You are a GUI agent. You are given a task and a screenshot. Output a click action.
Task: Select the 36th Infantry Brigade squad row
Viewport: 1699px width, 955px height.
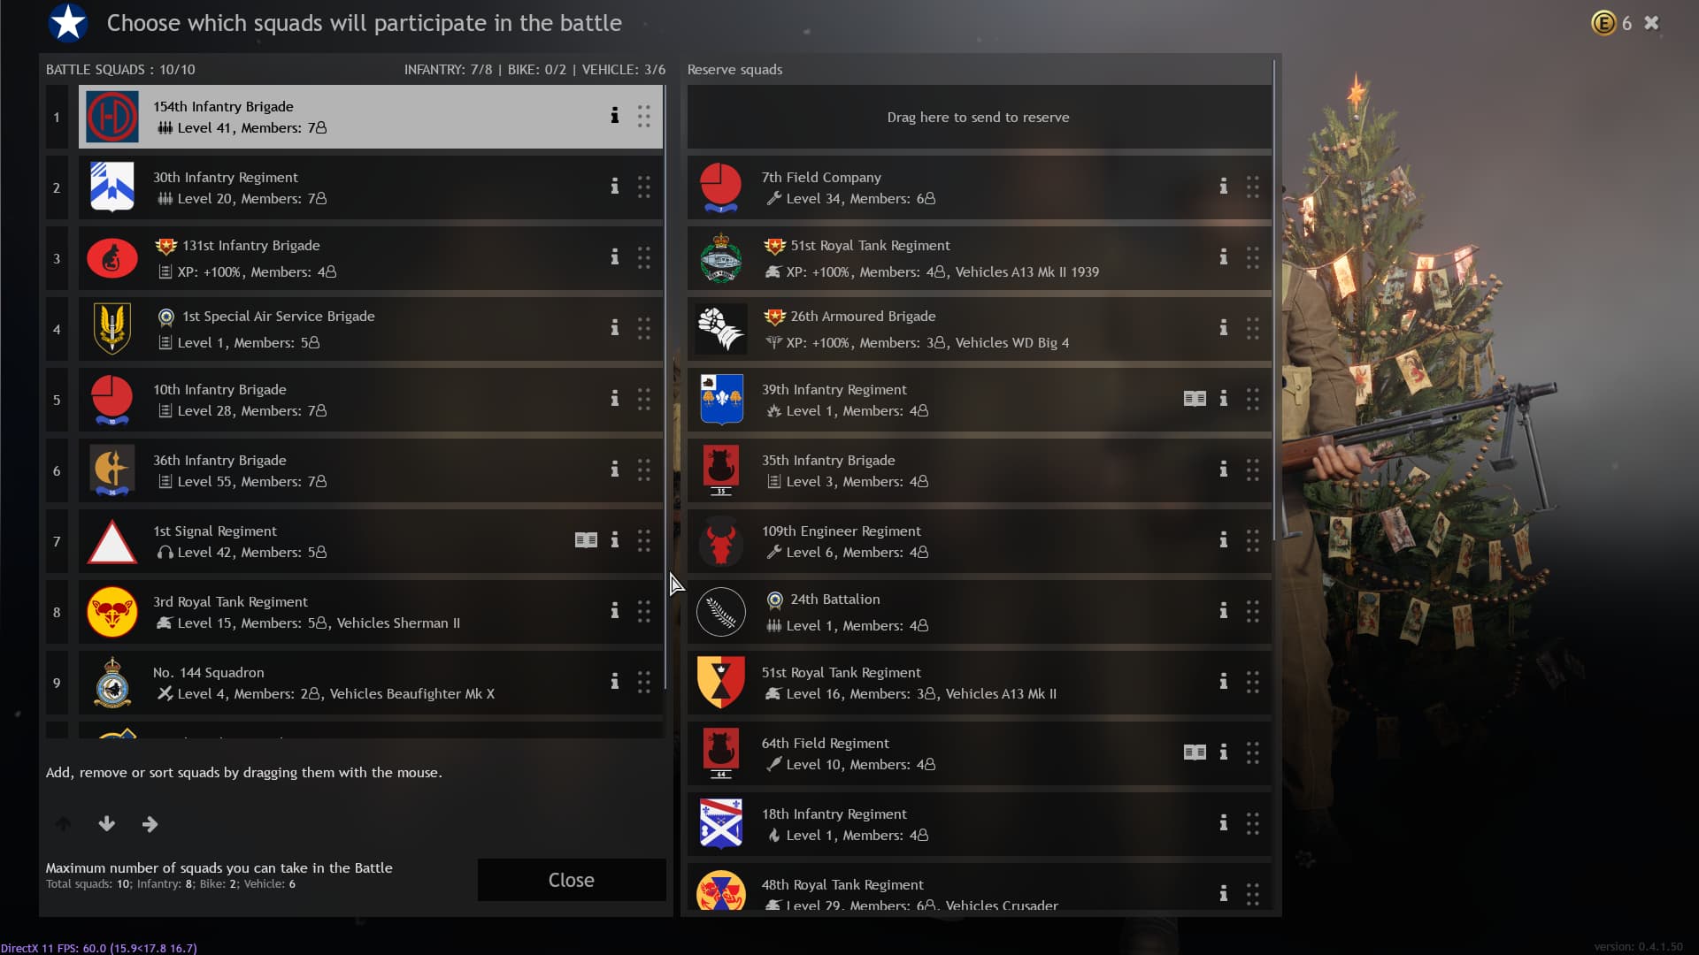(371, 470)
